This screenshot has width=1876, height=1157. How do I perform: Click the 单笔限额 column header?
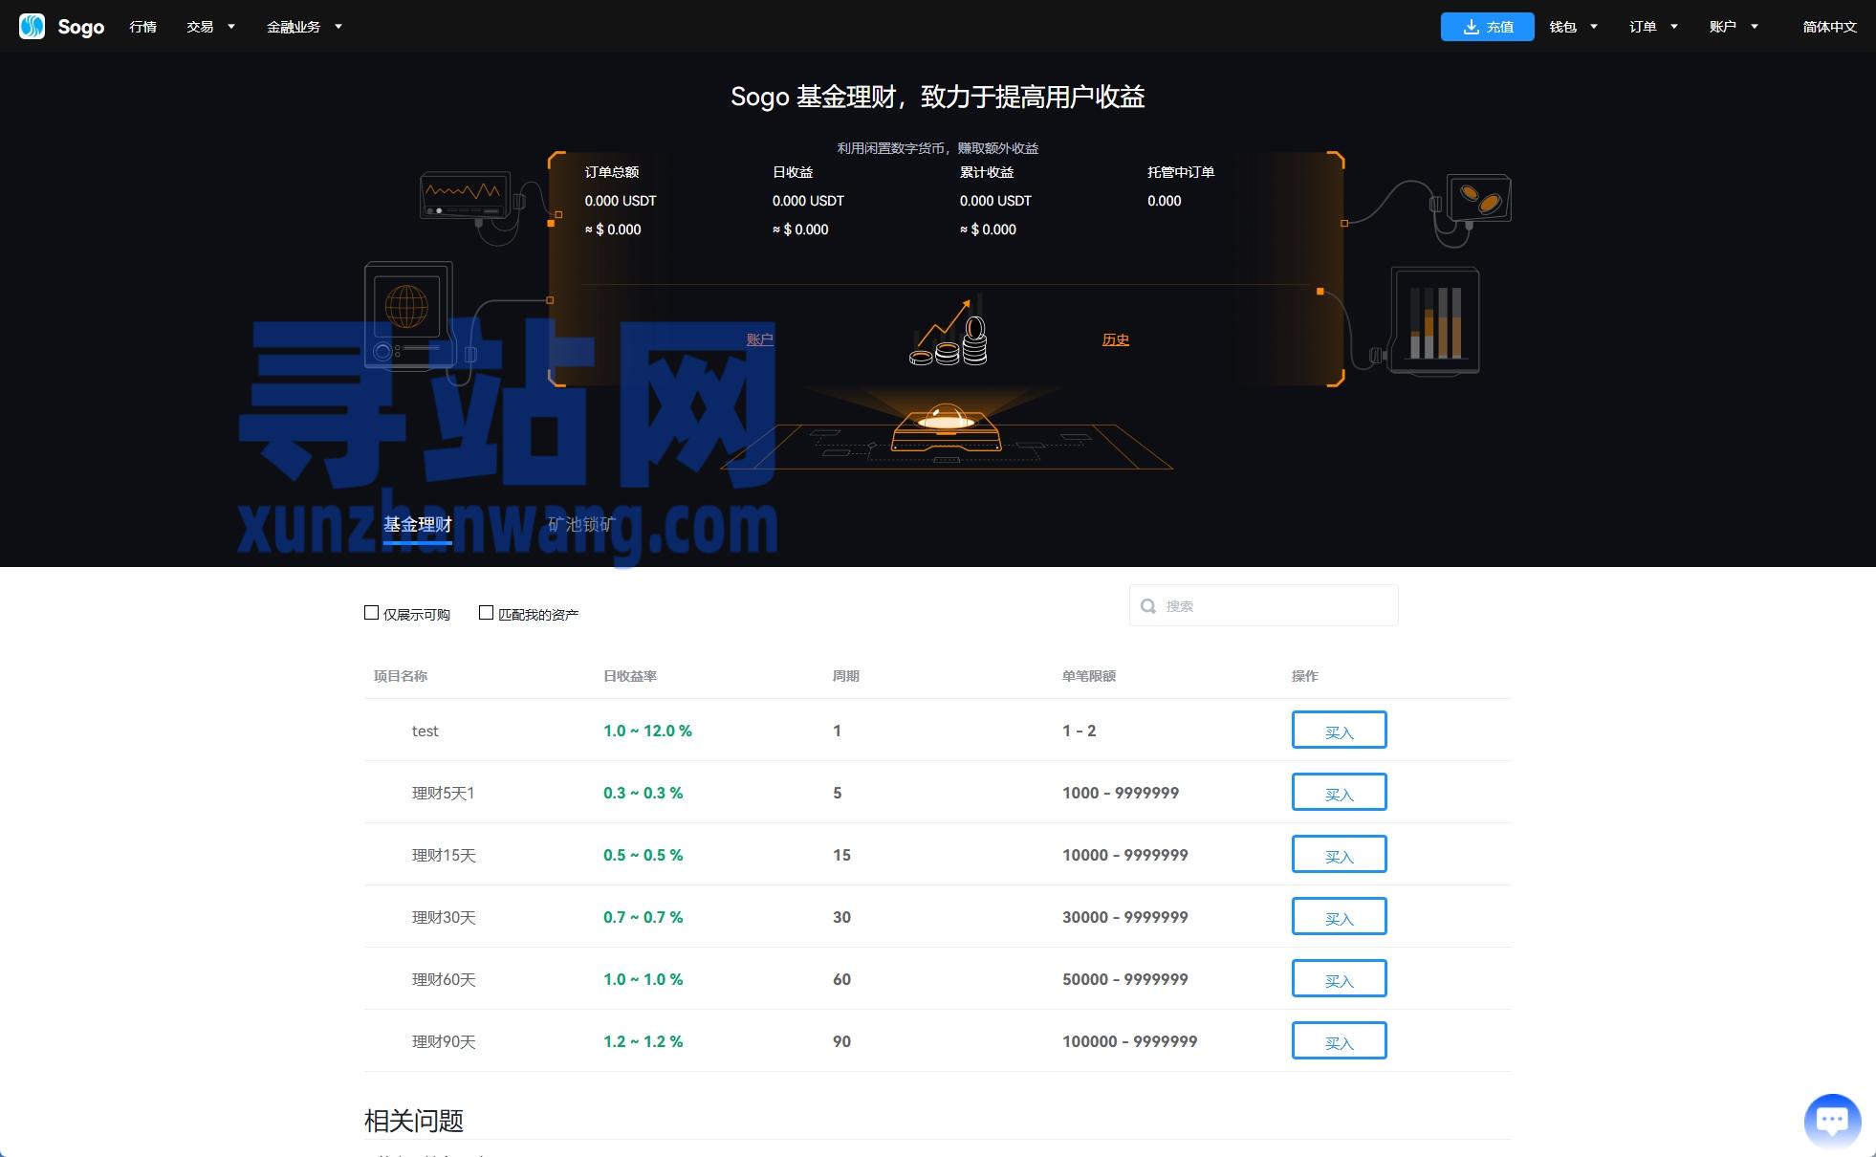click(1089, 676)
